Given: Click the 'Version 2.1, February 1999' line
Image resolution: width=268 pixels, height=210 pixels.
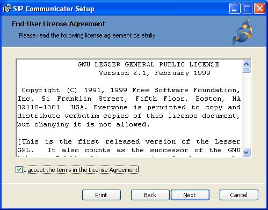Looking at the screenshot, I should (155, 73).
